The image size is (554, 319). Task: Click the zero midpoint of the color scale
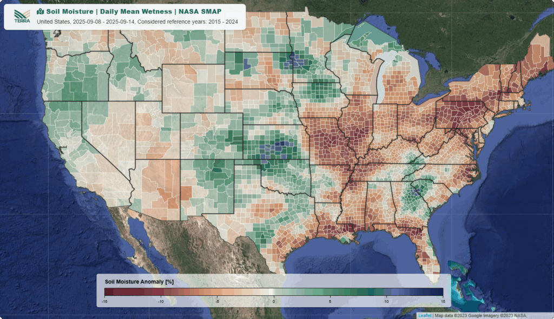pos(274,292)
